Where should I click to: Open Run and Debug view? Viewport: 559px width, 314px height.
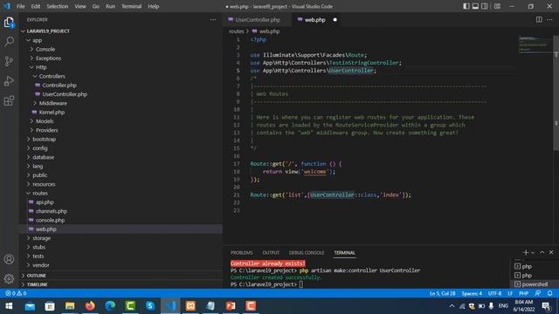coord(9,81)
